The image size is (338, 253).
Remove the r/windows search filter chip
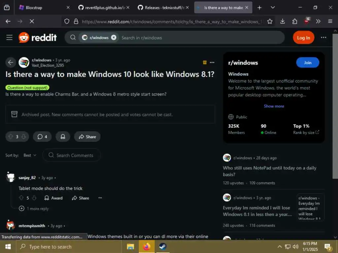tap(114, 38)
